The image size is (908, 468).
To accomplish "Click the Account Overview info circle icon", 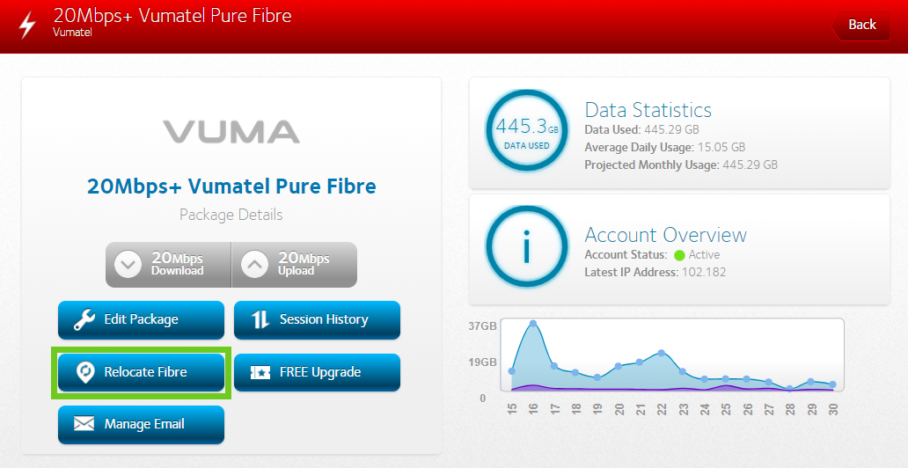I will 526,247.
